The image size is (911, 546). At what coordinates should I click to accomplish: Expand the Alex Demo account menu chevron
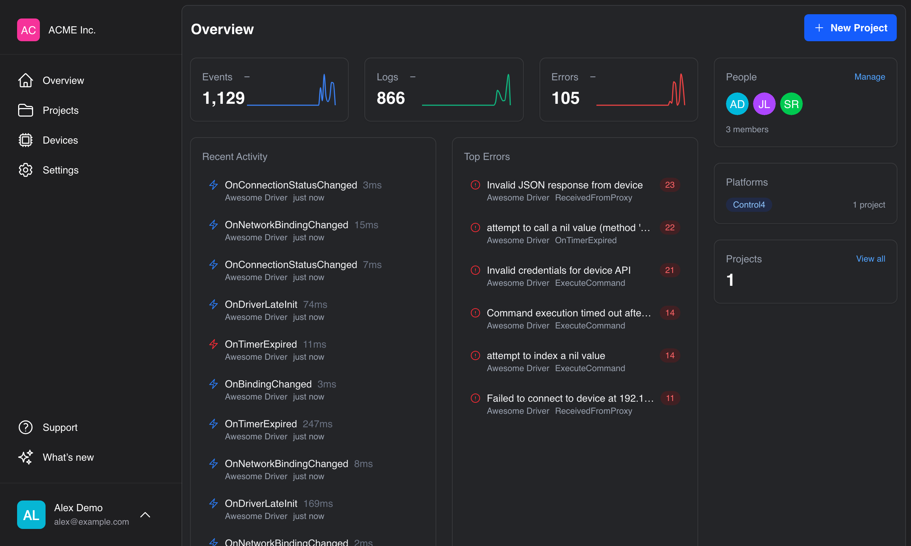(x=146, y=514)
